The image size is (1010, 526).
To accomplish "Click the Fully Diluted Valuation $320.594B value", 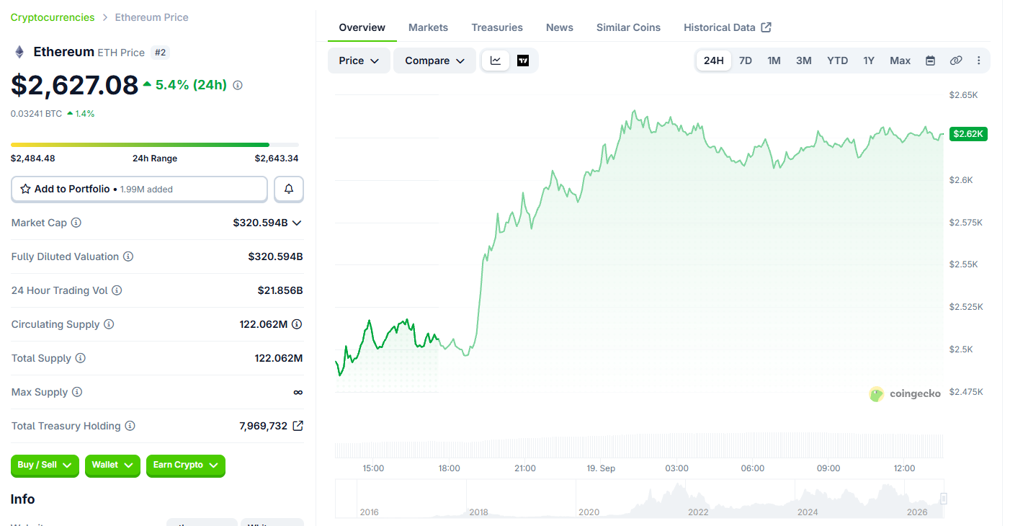I will coord(275,257).
